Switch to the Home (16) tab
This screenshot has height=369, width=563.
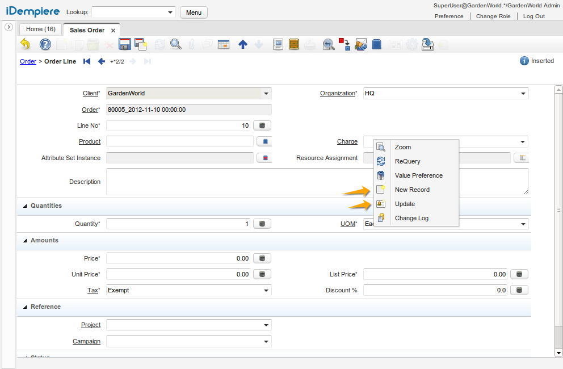[40, 29]
